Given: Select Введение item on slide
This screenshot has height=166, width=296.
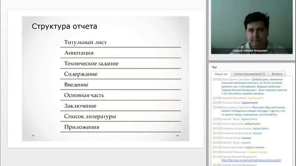Looking at the screenshot, I should click(76, 85).
